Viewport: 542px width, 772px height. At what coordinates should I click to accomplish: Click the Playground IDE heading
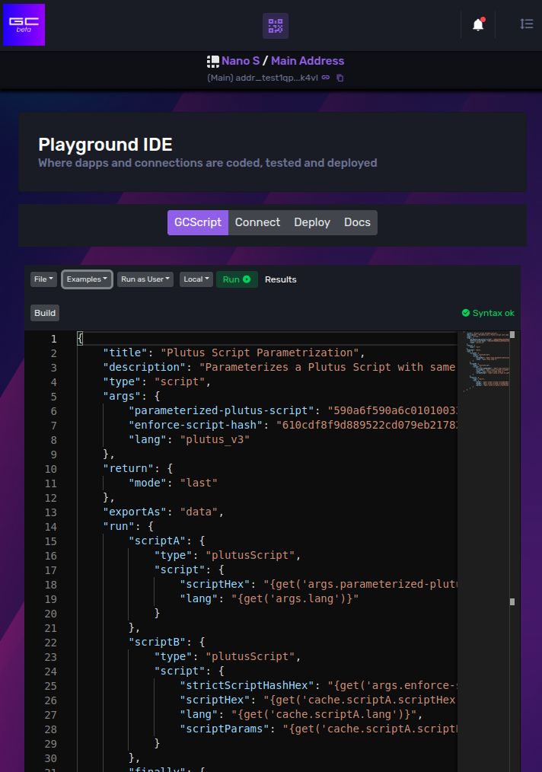coord(105,145)
